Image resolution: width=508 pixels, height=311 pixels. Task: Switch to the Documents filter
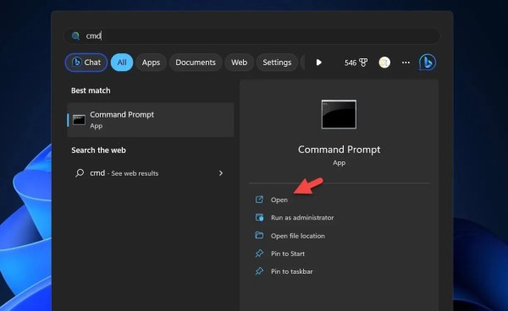196,63
